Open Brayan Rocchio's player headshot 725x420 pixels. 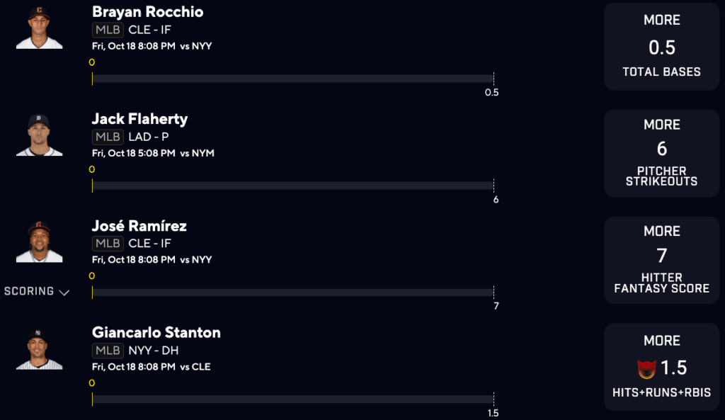39,28
